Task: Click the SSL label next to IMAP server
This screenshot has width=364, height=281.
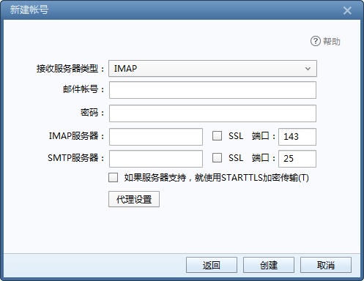Action: click(236, 136)
